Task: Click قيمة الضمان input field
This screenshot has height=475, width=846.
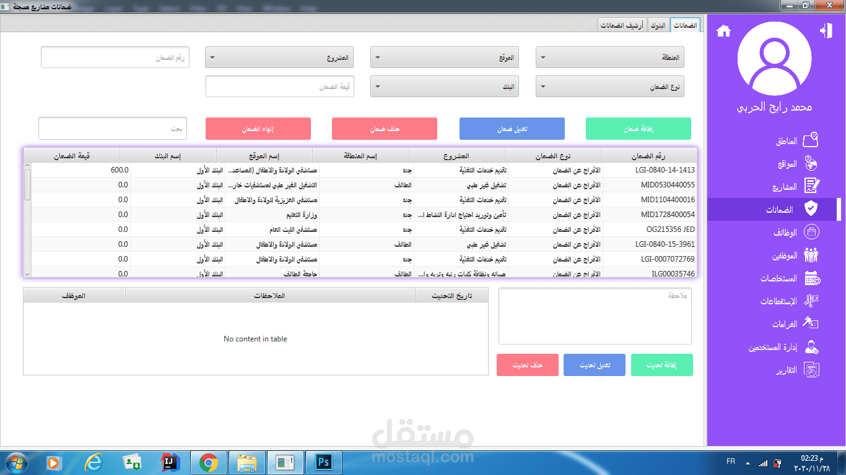Action: tap(280, 87)
